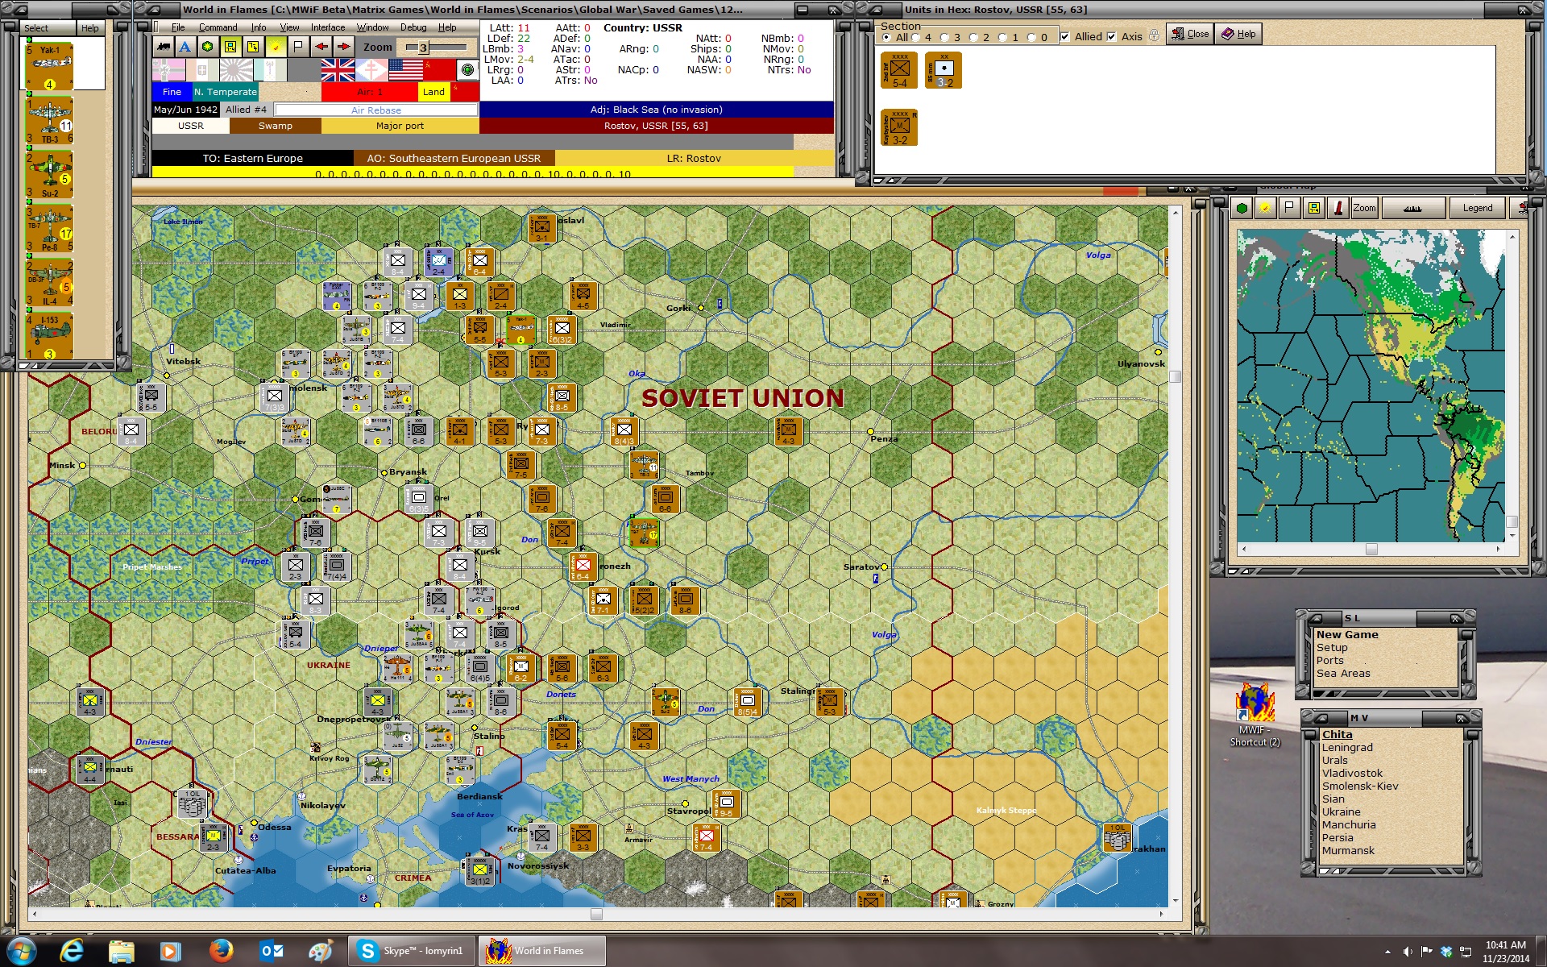Select the TB-3 bomber unit

click(x=50, y=121)
